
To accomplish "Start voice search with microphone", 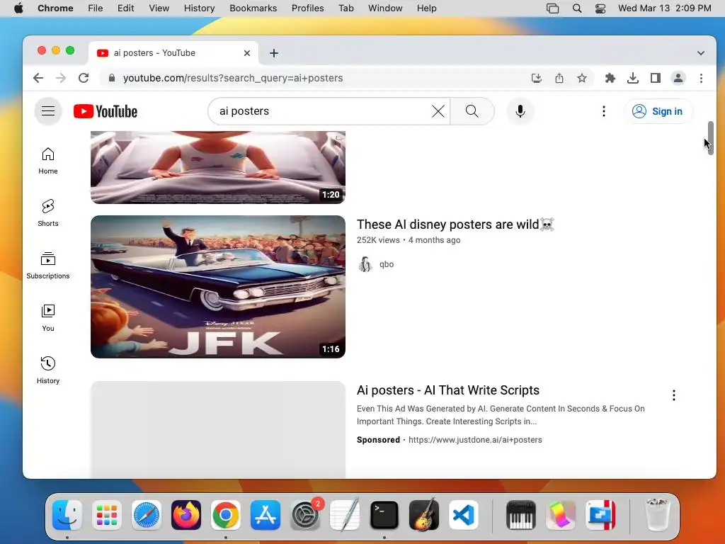I will (520, 111).
